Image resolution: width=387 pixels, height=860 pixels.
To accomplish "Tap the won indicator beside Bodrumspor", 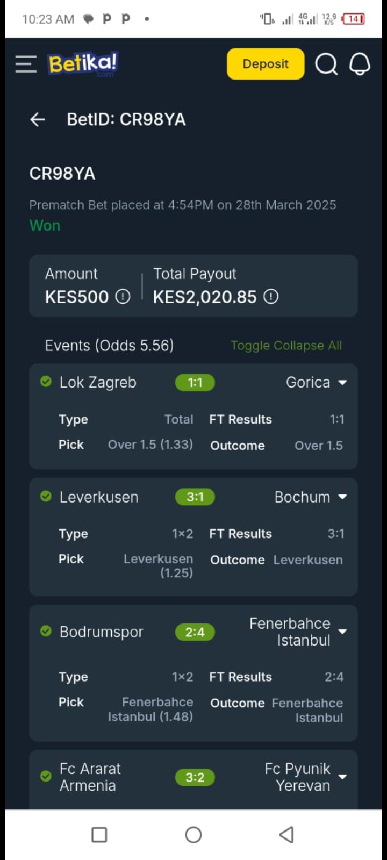I will 46,632.
